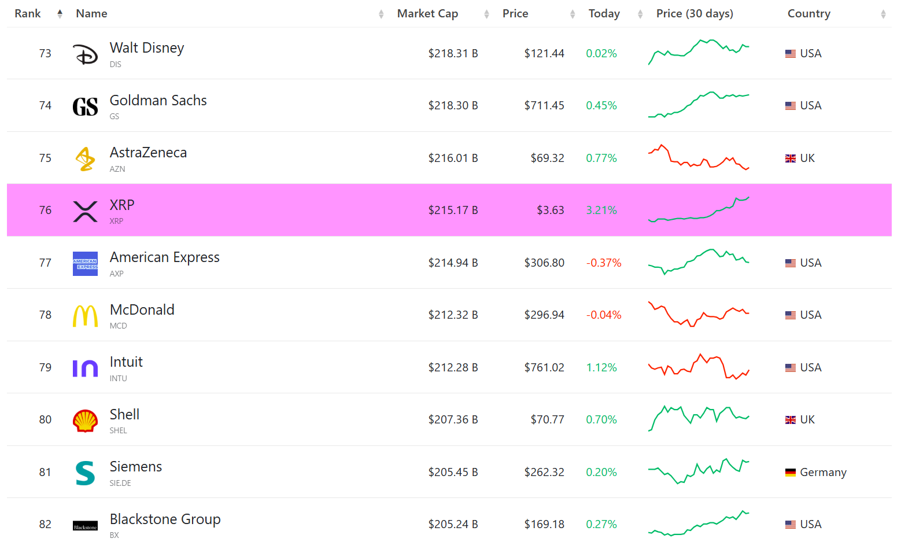The height and width of the screenshot is (542, 901).
Task: Click the USA flag in Goldman Sachs row
Action: point(791,106)
